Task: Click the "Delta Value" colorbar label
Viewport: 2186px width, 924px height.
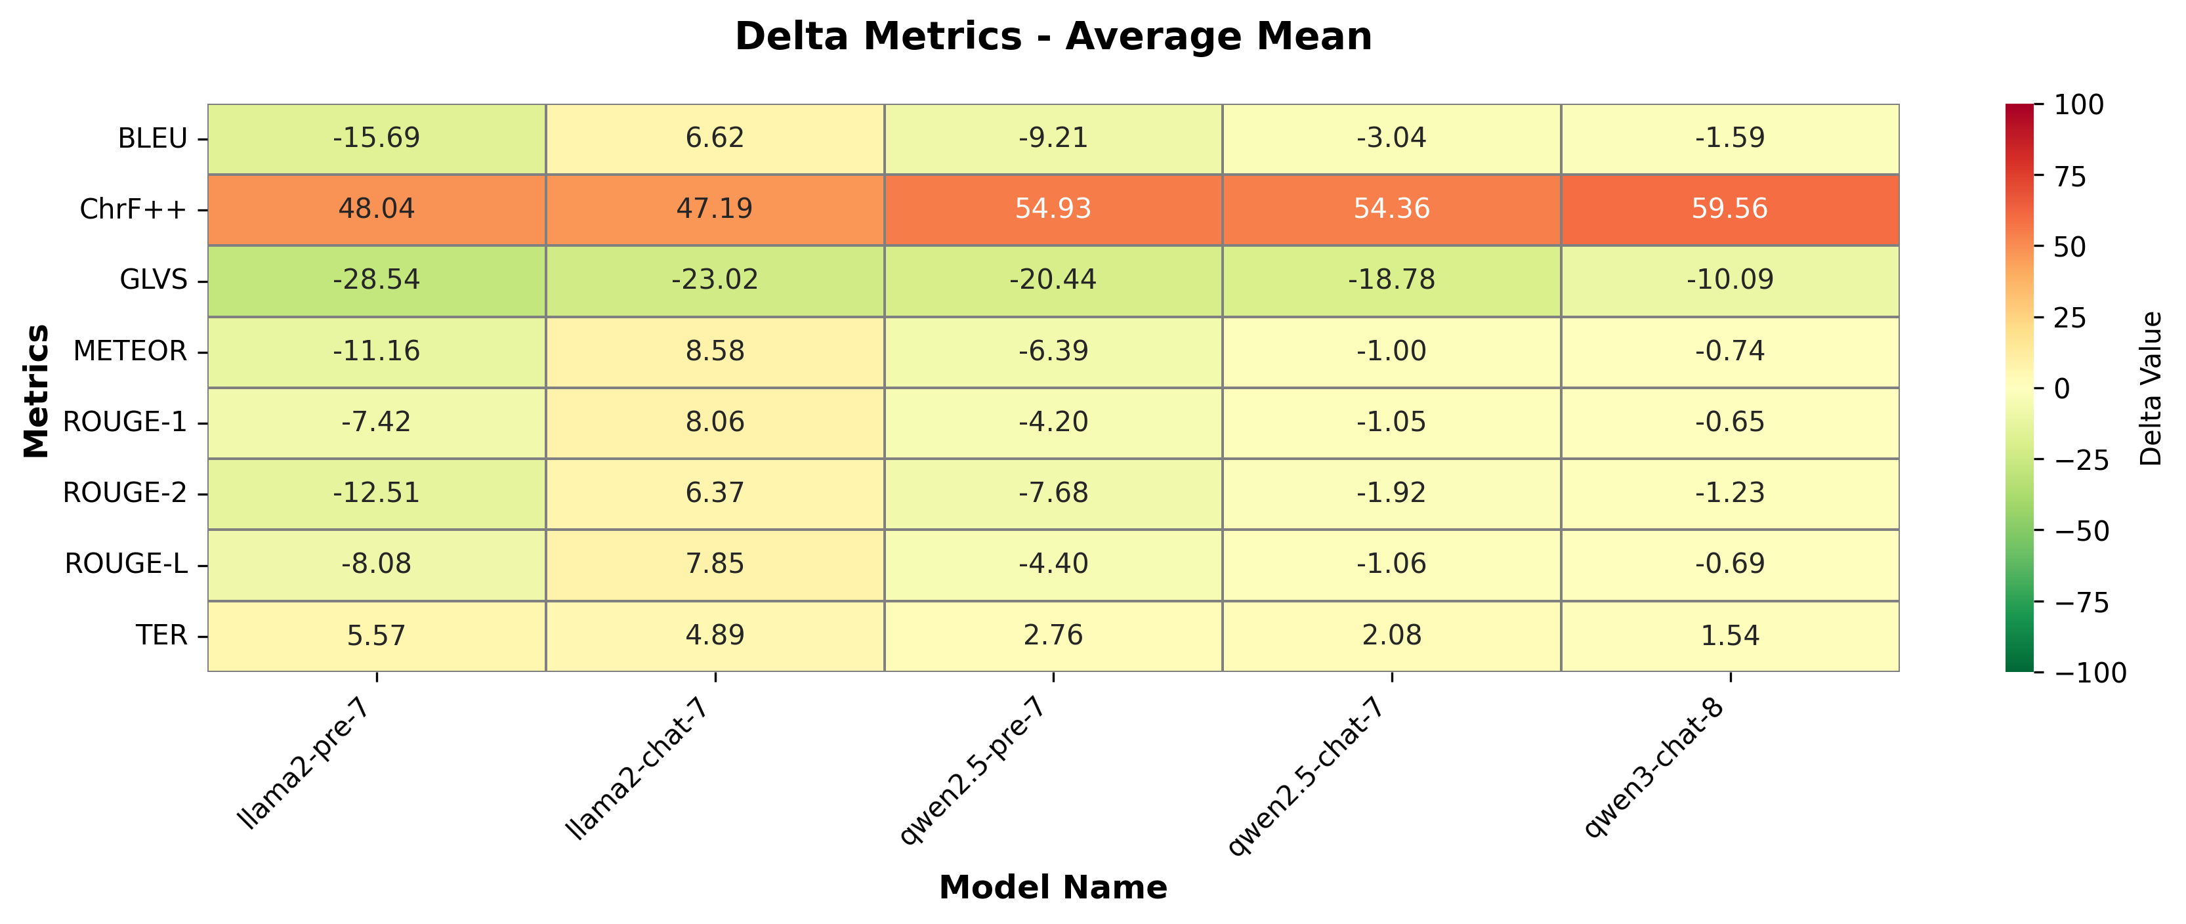Action: coord(2151,388)
